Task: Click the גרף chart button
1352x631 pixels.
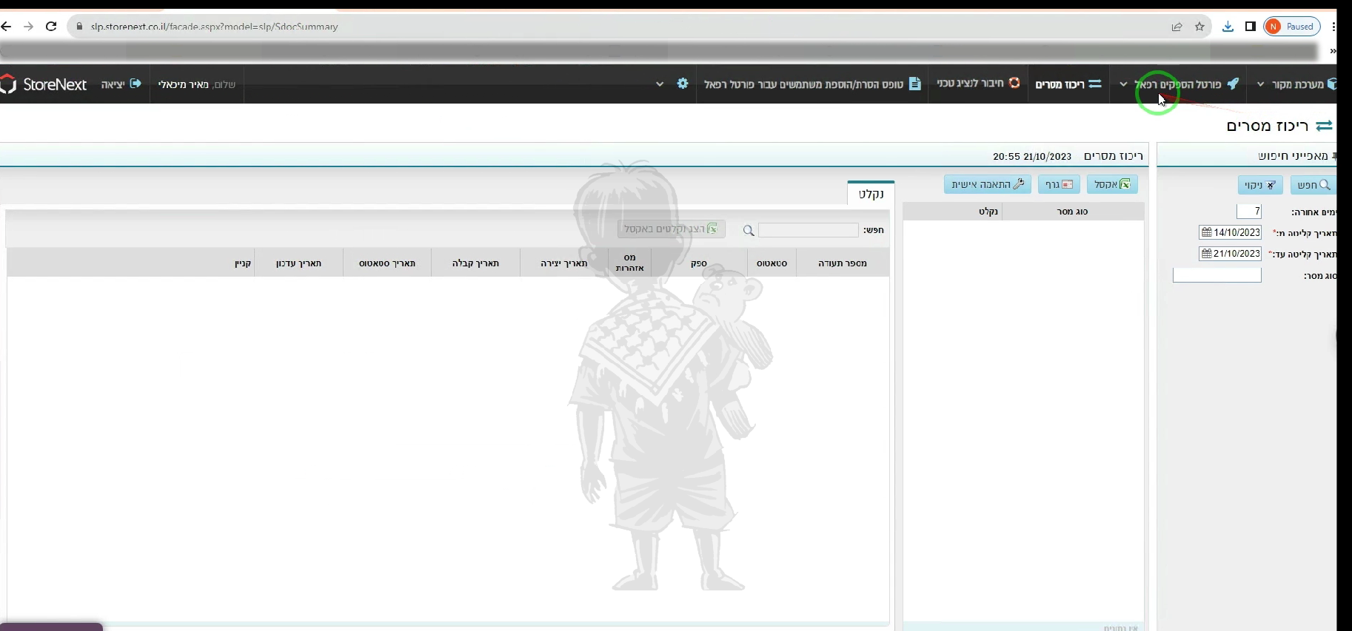Action: (x=1059, y=184)
